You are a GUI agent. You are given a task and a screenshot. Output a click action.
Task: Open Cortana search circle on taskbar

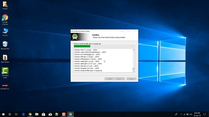10,114
